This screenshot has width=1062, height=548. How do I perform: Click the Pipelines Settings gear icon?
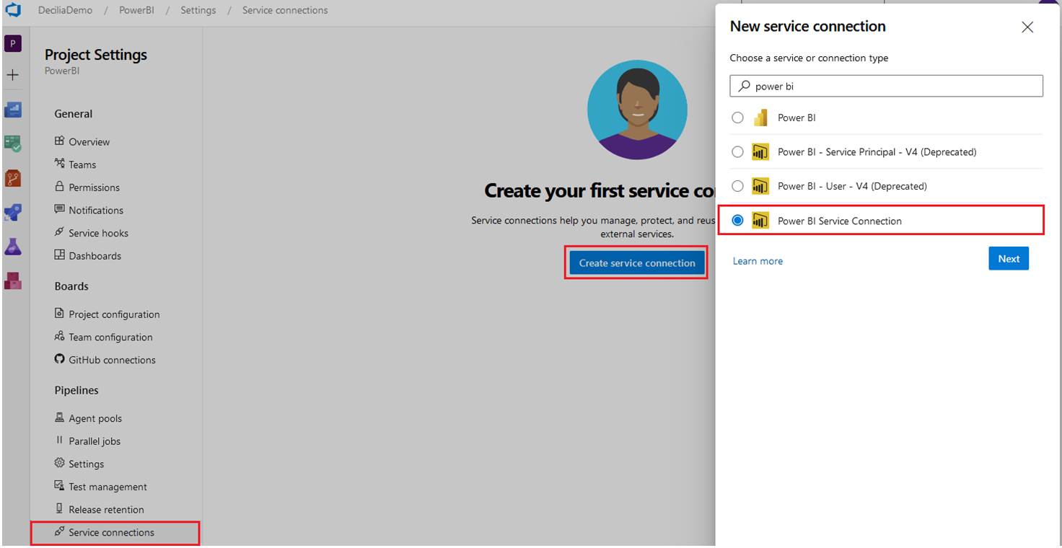[60, 463]
